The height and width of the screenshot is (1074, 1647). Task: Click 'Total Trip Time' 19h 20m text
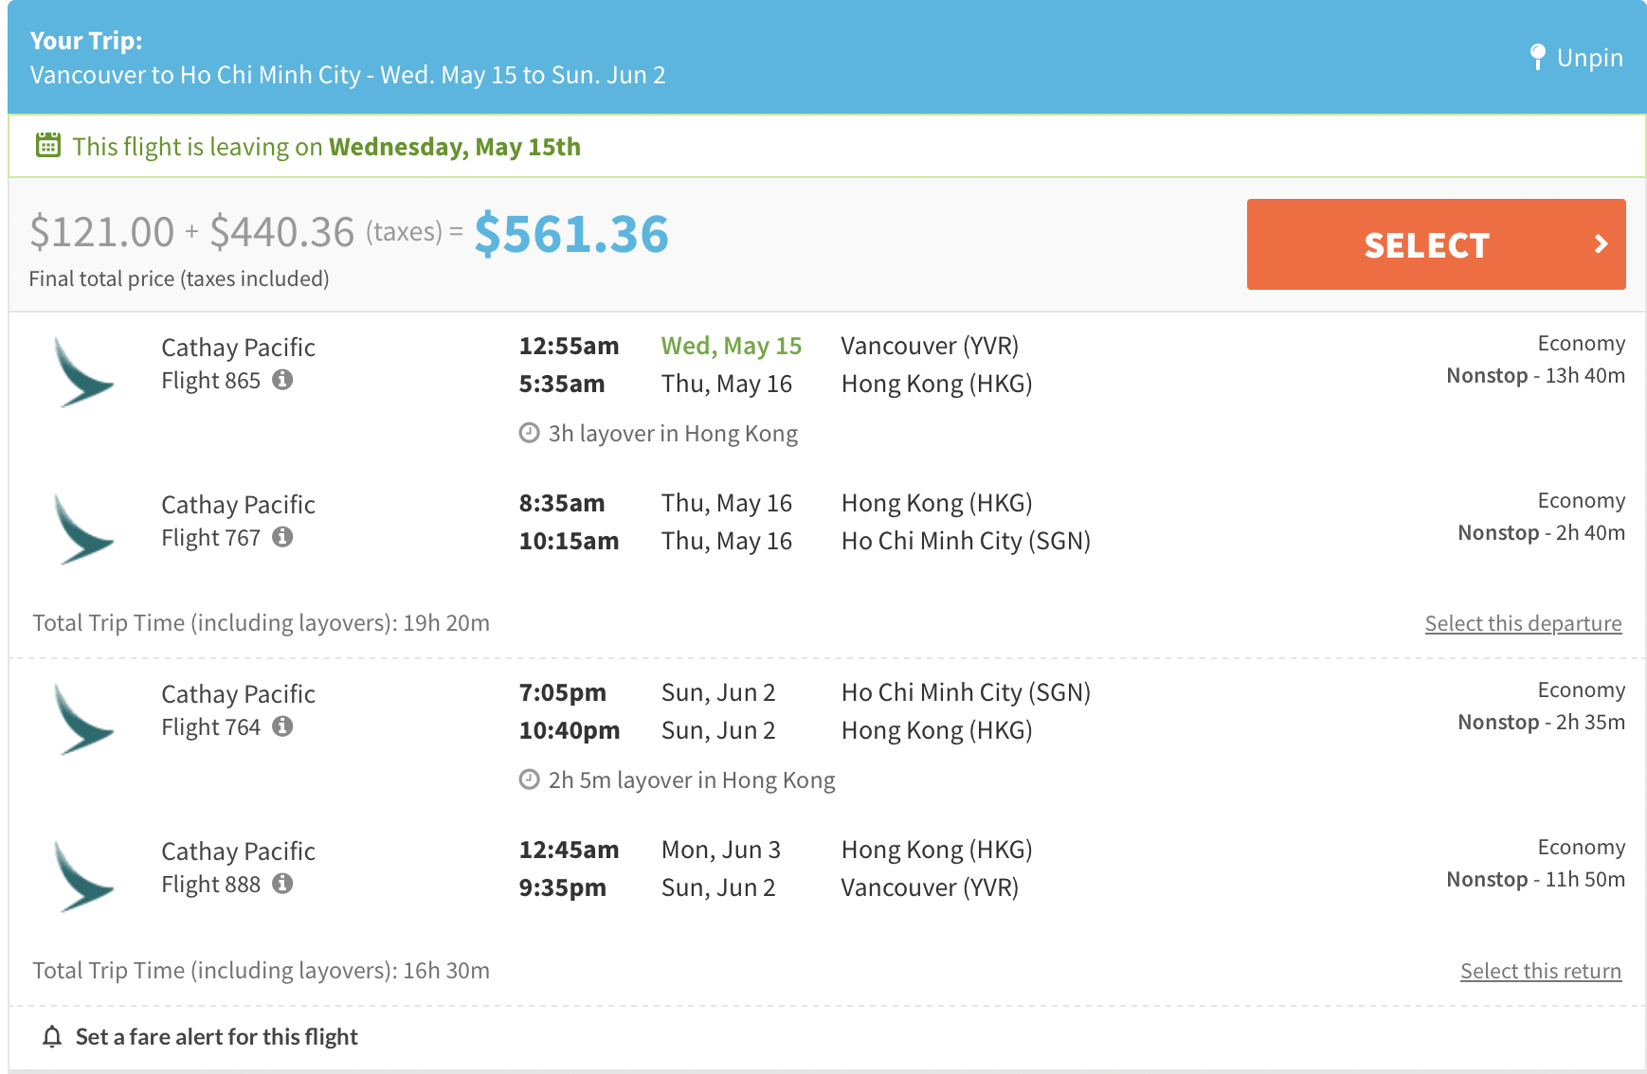tap(261, 623)
